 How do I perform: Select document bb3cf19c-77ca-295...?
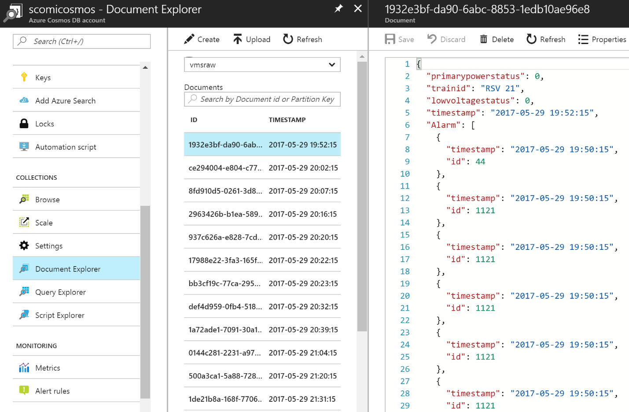(x=262, y=283)
